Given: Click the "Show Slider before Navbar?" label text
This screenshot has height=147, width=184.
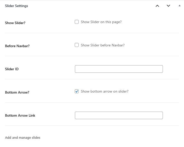Looking at the screenshot, I should pos(103,45).
